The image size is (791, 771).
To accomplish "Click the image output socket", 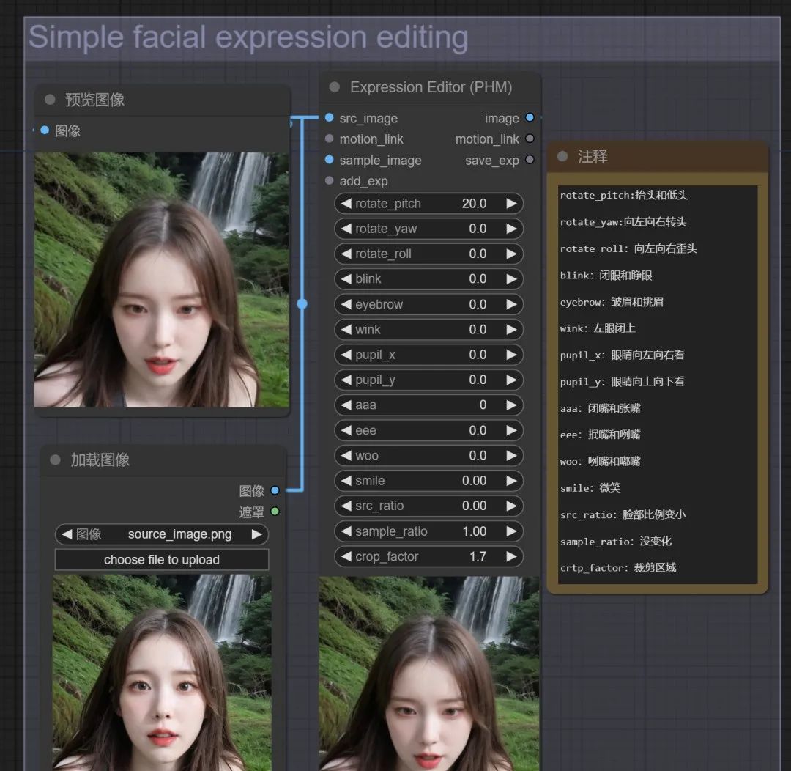I will pyautogui.click(x=530, y=118).
